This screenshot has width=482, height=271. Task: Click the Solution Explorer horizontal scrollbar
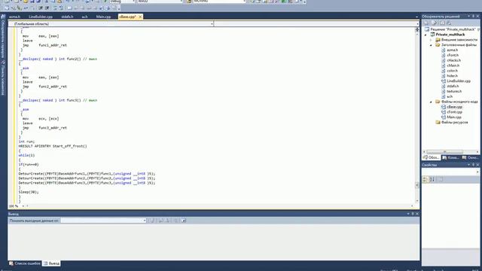444,152
